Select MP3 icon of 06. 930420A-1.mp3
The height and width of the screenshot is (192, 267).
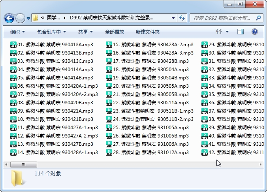coord(13,86)
